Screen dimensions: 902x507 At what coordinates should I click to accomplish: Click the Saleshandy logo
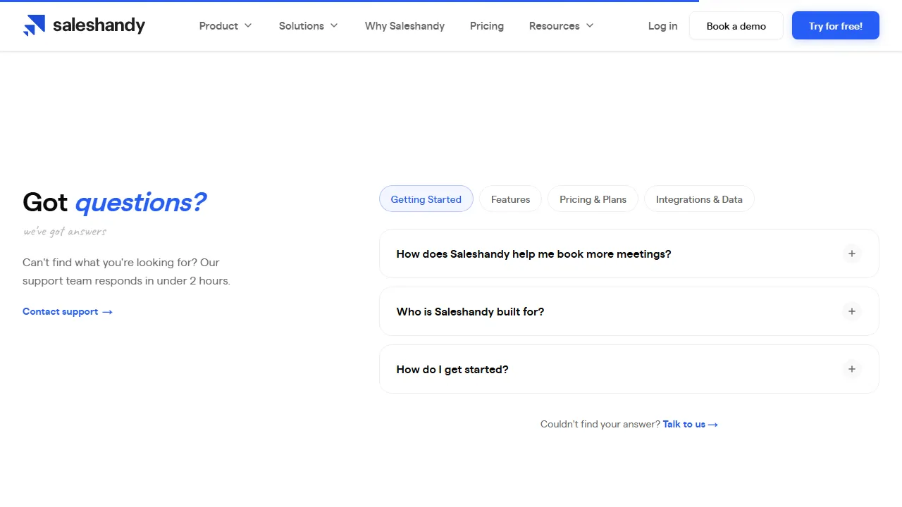pos(84,25)
